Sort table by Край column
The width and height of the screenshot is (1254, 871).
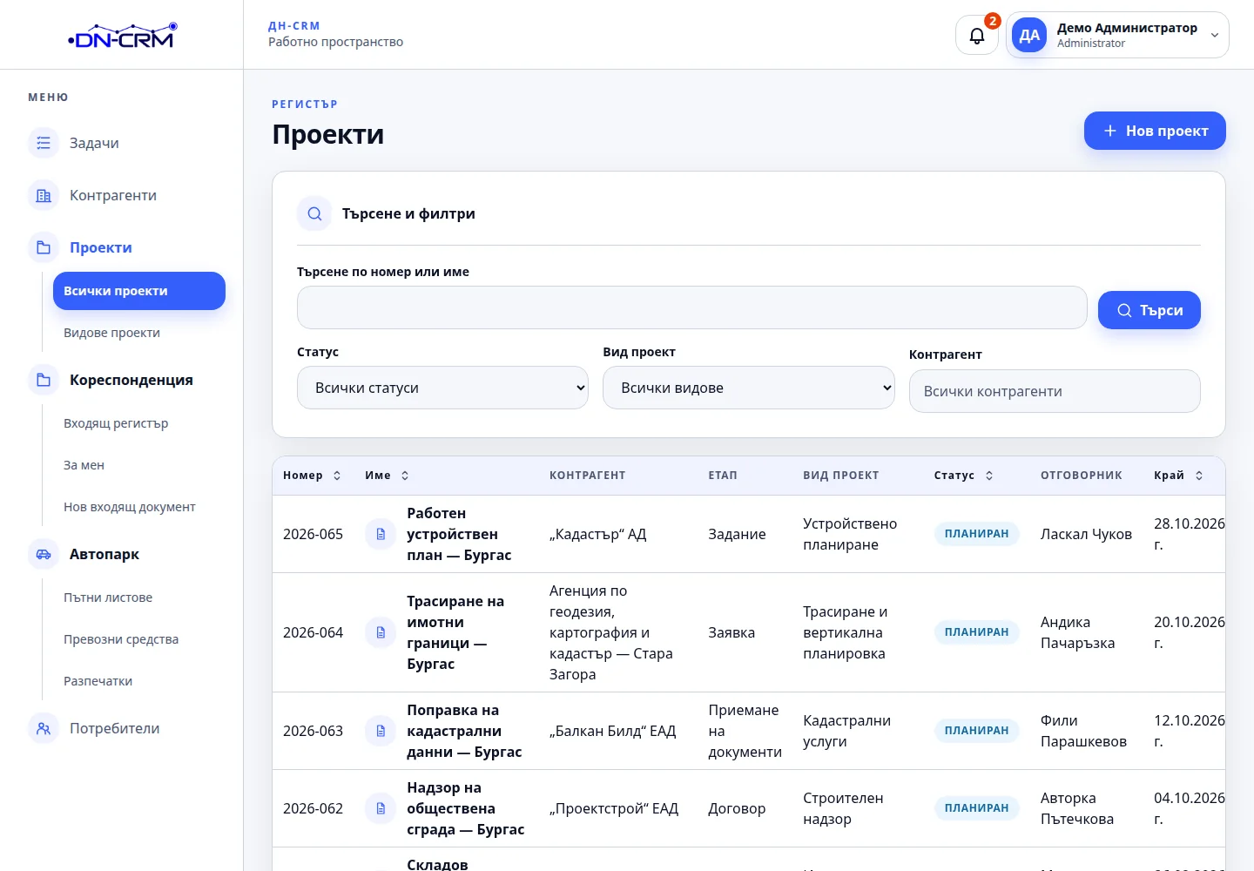[x=1178, y=476]
